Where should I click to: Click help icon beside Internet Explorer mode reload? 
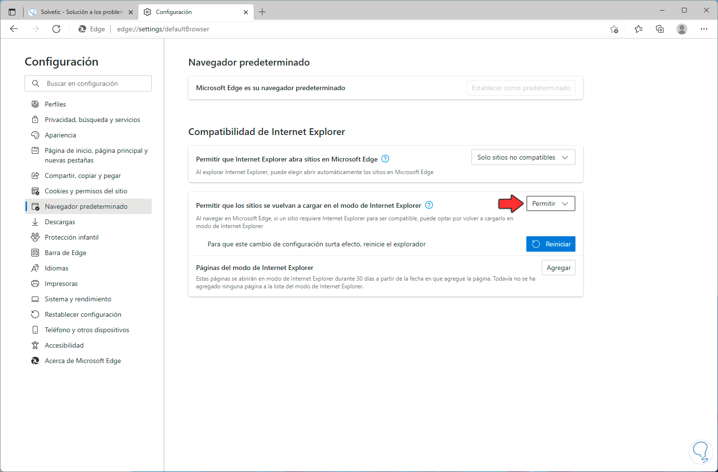click(x=429, y=205)
